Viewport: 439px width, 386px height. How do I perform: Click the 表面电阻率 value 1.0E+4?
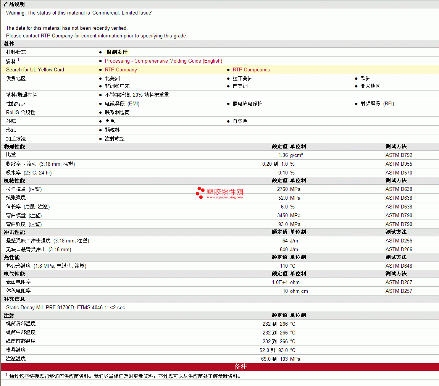[280, 282]
